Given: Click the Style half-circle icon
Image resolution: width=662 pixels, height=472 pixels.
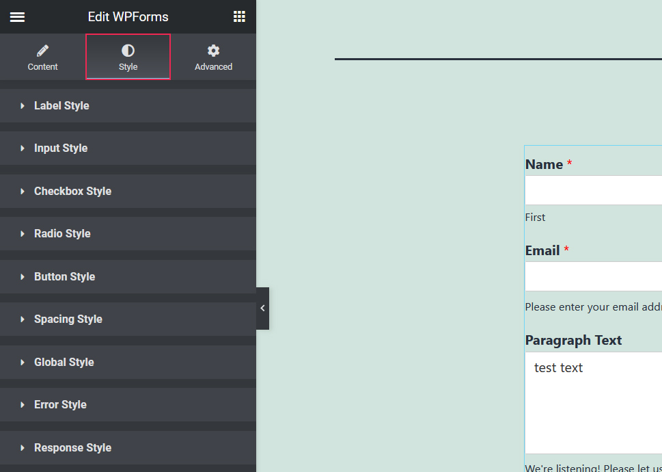Looking at the screenshot, I should [x=128, y=49].
